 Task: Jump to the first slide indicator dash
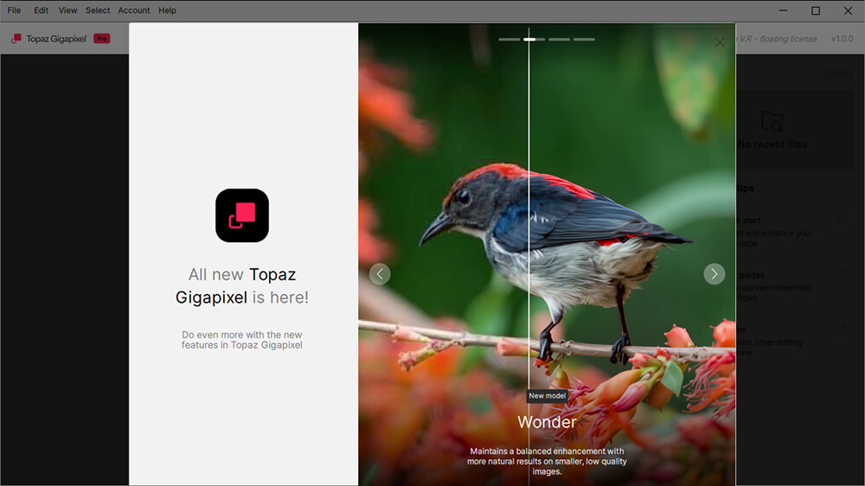[x=509, y=40]
